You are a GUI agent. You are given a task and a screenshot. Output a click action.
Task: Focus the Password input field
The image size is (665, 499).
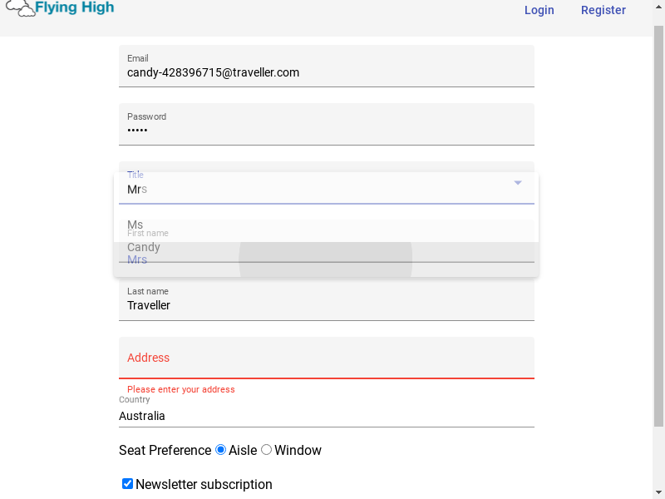tap(326, 124)
